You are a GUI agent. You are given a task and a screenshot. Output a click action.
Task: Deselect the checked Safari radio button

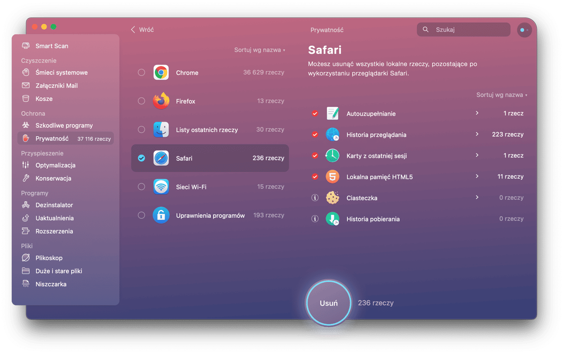pyautogui.click(x=141, y=158)
